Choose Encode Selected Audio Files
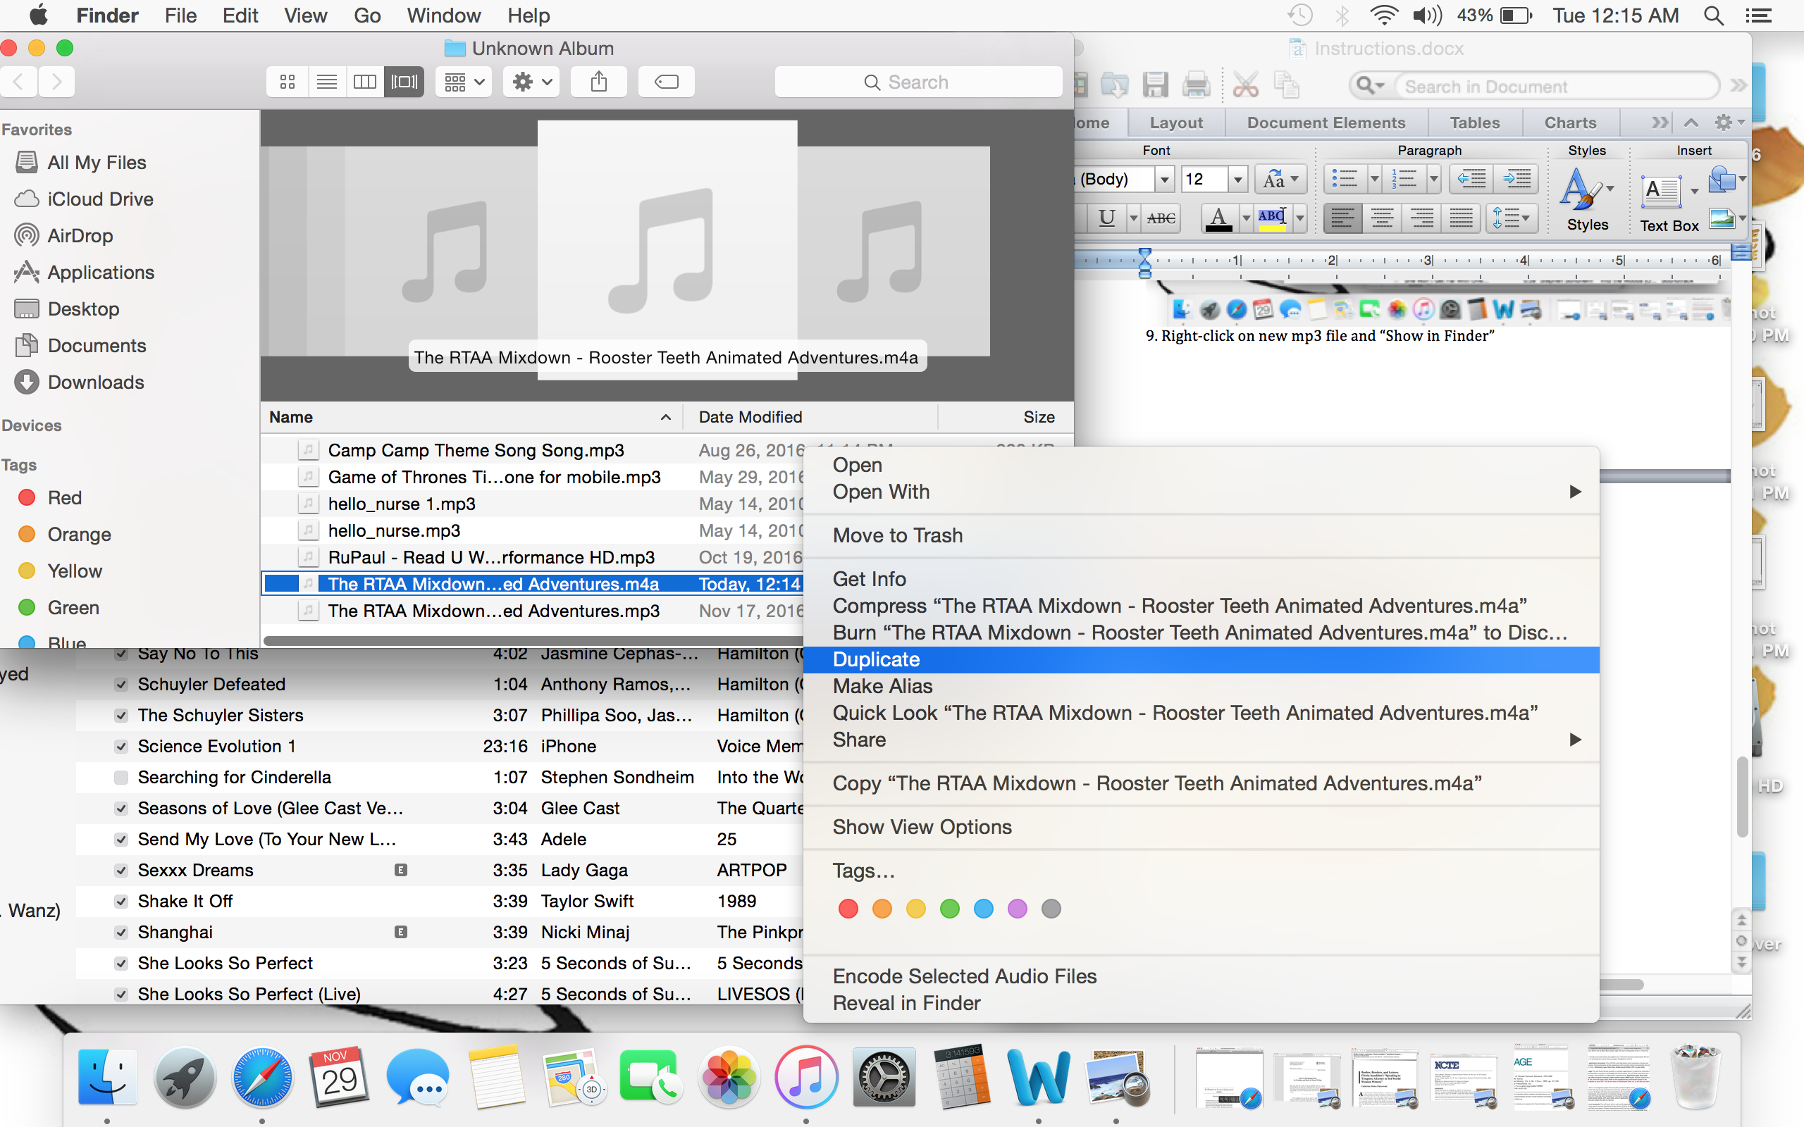The image size is (1804, 1127). [x=1201, y=976]
